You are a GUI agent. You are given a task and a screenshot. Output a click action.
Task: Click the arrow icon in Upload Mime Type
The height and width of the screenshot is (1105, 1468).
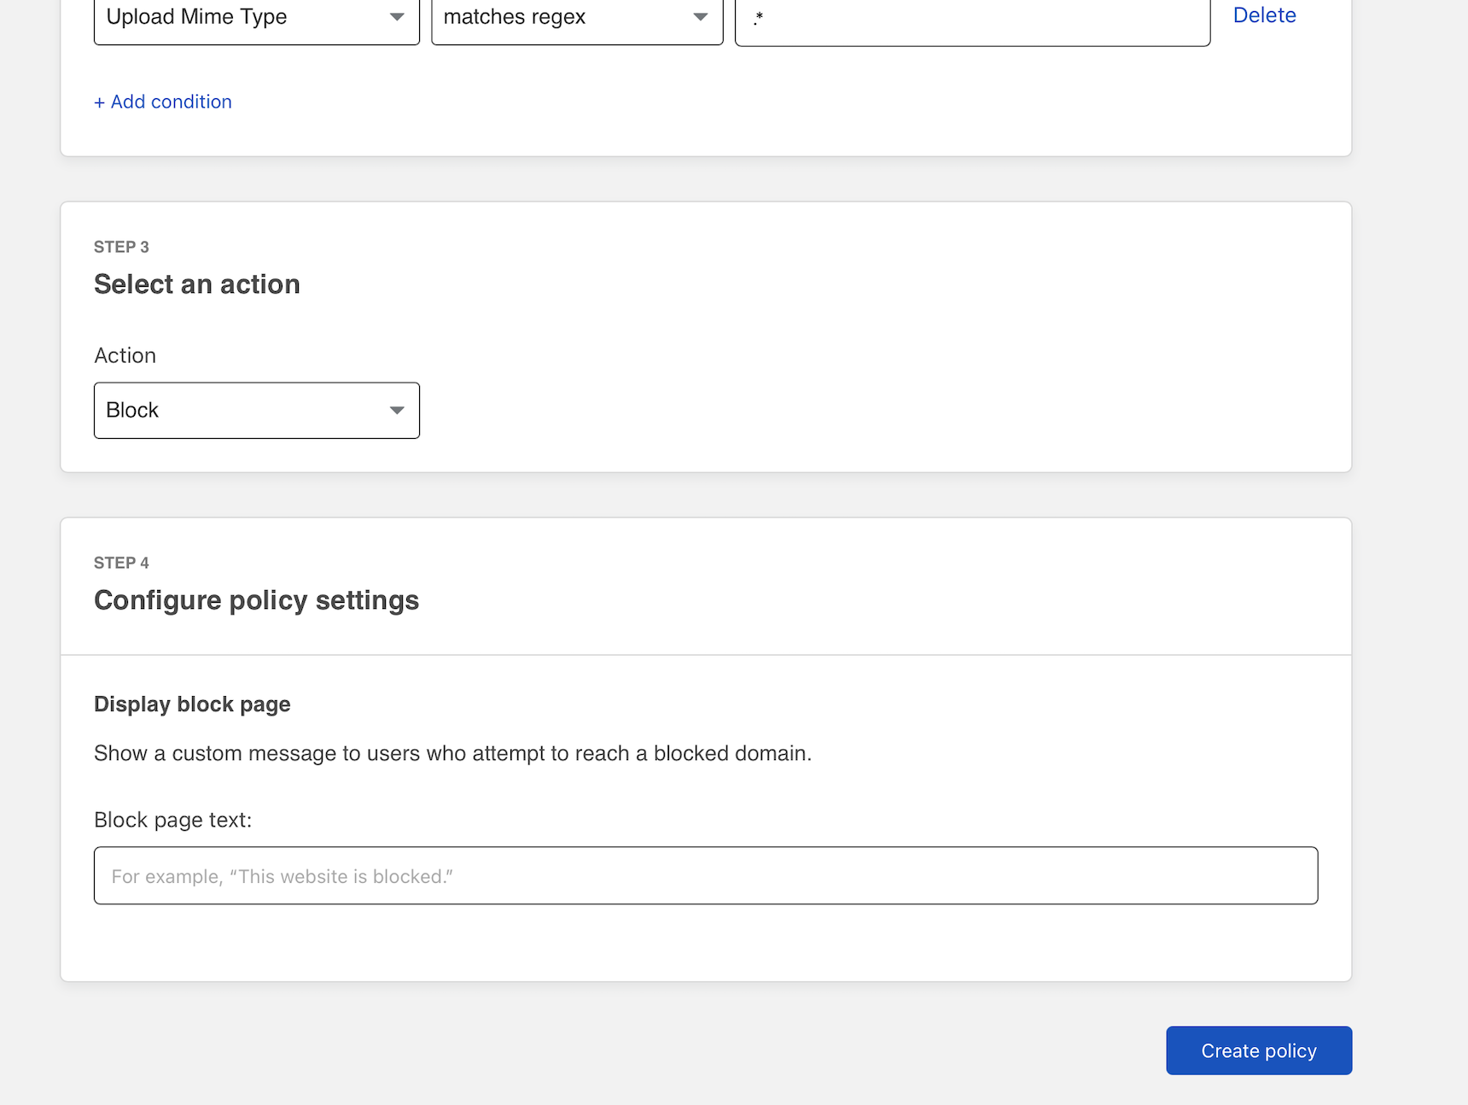tap(397, 18)
